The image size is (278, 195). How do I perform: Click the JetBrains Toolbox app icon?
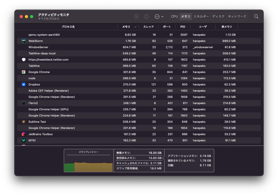pos(24,134)
